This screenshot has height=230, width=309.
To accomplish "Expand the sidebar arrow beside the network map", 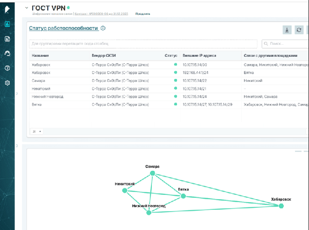I will (x=17, y=145).
